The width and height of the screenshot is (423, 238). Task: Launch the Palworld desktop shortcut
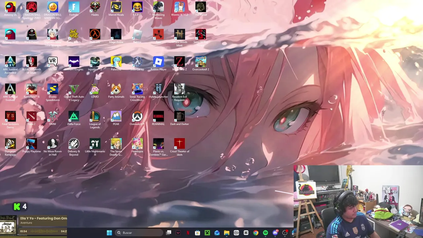[x=116, y=64]
